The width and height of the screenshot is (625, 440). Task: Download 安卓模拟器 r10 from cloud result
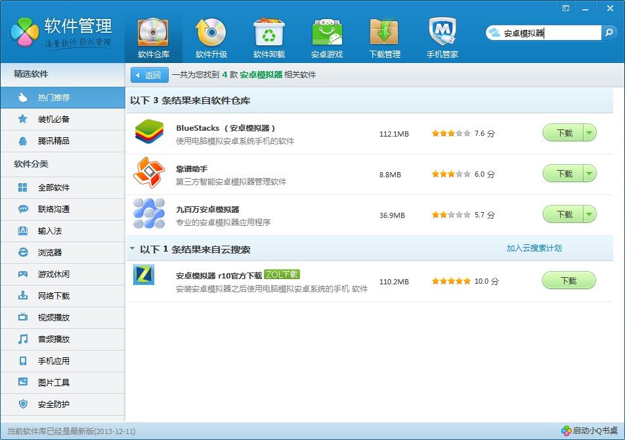568,281
